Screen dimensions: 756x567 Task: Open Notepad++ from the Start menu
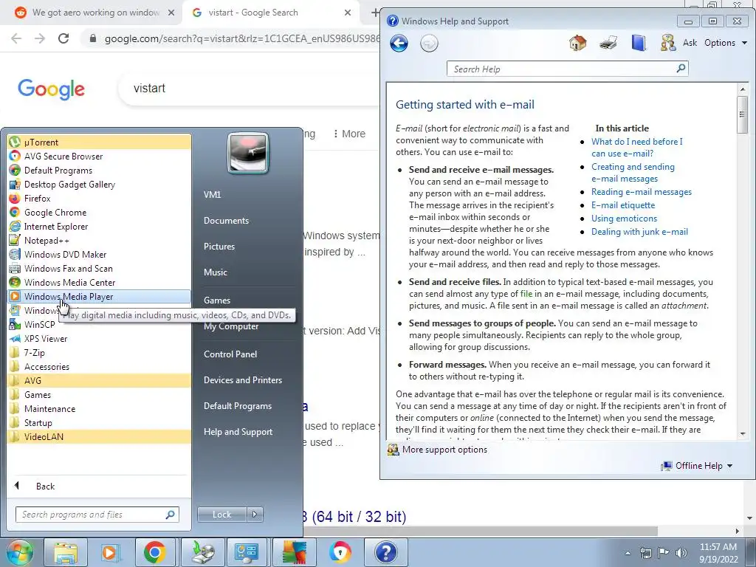[x=99, y=240]
